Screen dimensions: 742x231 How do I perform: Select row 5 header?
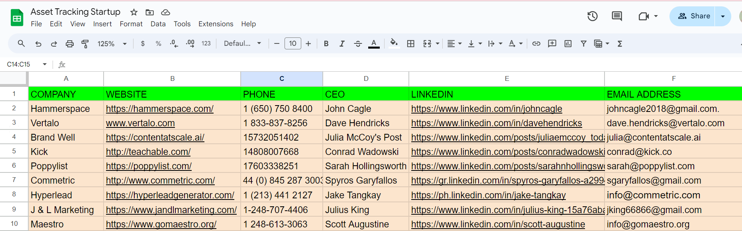[x=14, y=151]
